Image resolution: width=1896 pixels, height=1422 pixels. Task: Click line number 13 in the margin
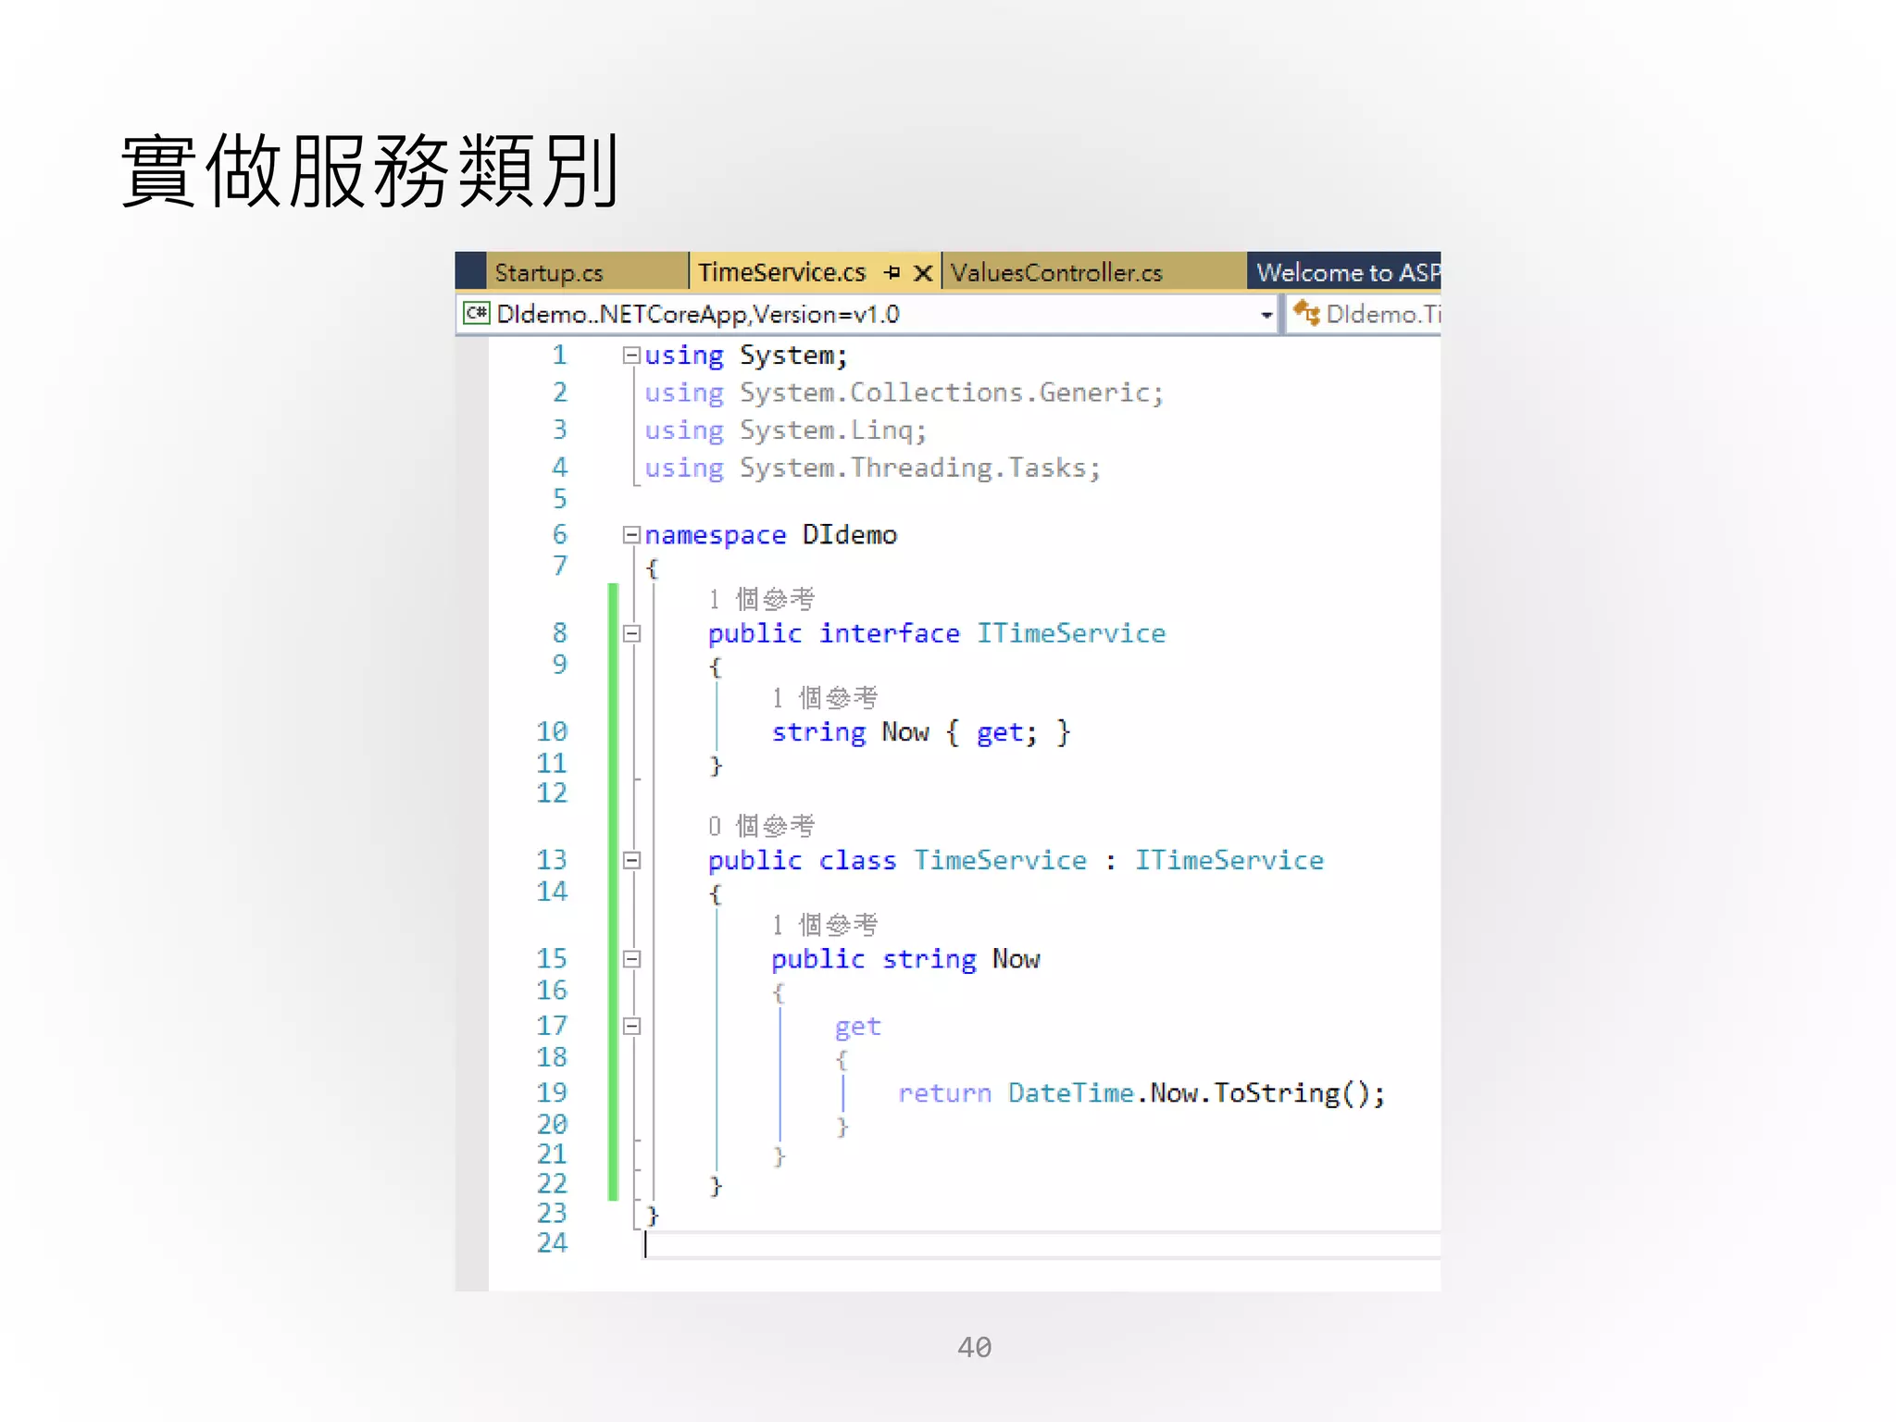552,860
